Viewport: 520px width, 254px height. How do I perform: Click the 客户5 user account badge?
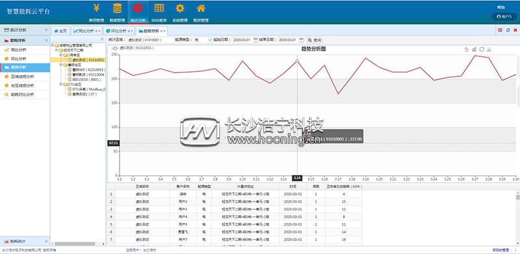504,16
